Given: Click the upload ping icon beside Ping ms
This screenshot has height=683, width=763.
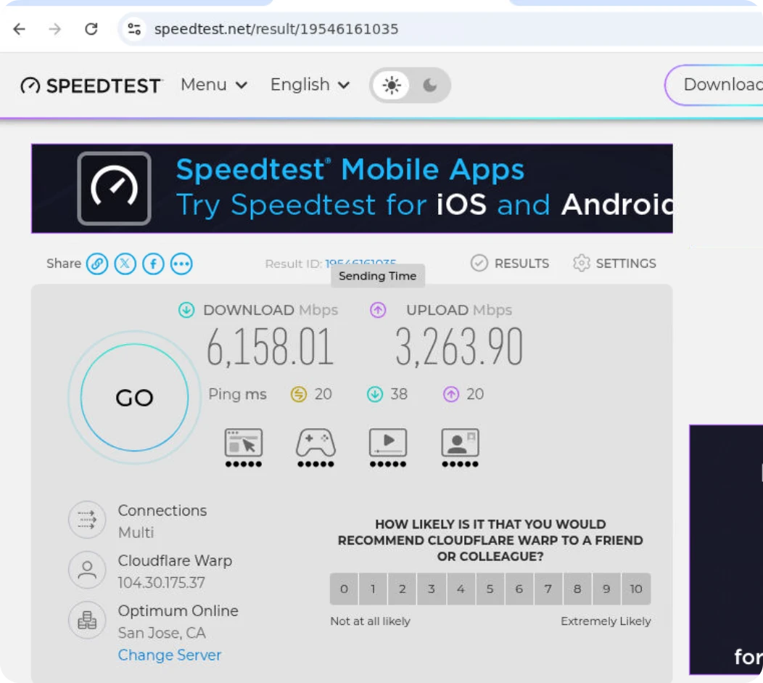Looking at the screenshot, I should 451,394.
